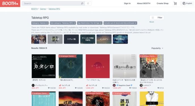This screenshot has height=106, width=195.
Task: Click ねこずし shop avatar under 海も枯れるまで
Action: tap(60, 85)
